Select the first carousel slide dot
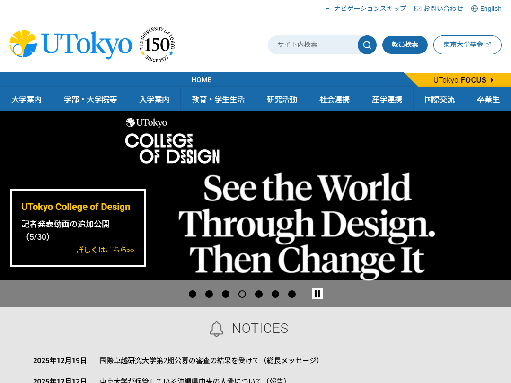511x383 pixels. tap(193, 294)
